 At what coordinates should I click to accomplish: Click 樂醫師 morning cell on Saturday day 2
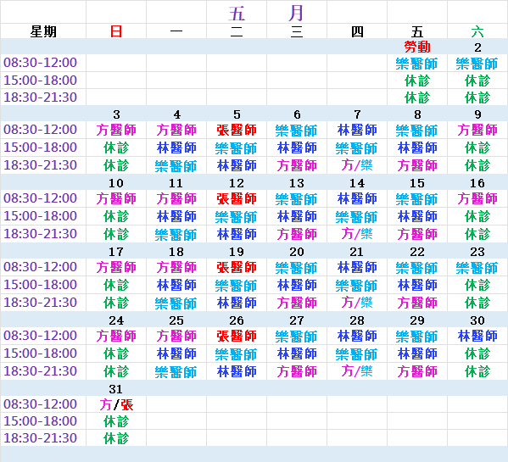tap(477, 64)
